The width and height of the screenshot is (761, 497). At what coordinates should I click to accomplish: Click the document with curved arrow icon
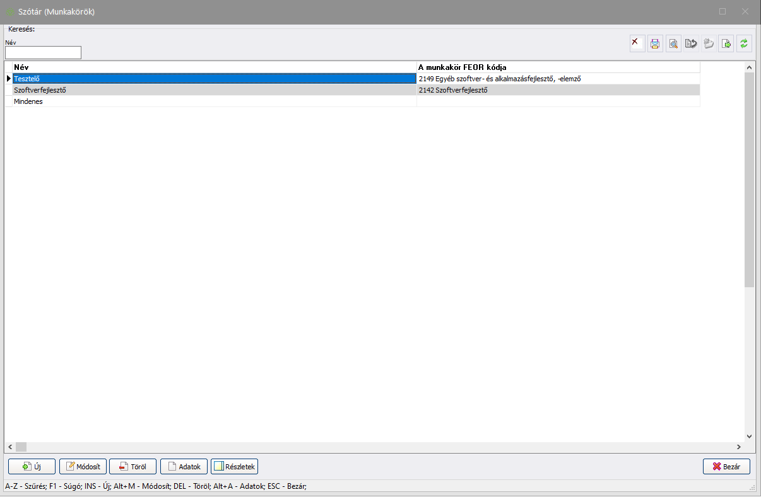tap(691, 43)
